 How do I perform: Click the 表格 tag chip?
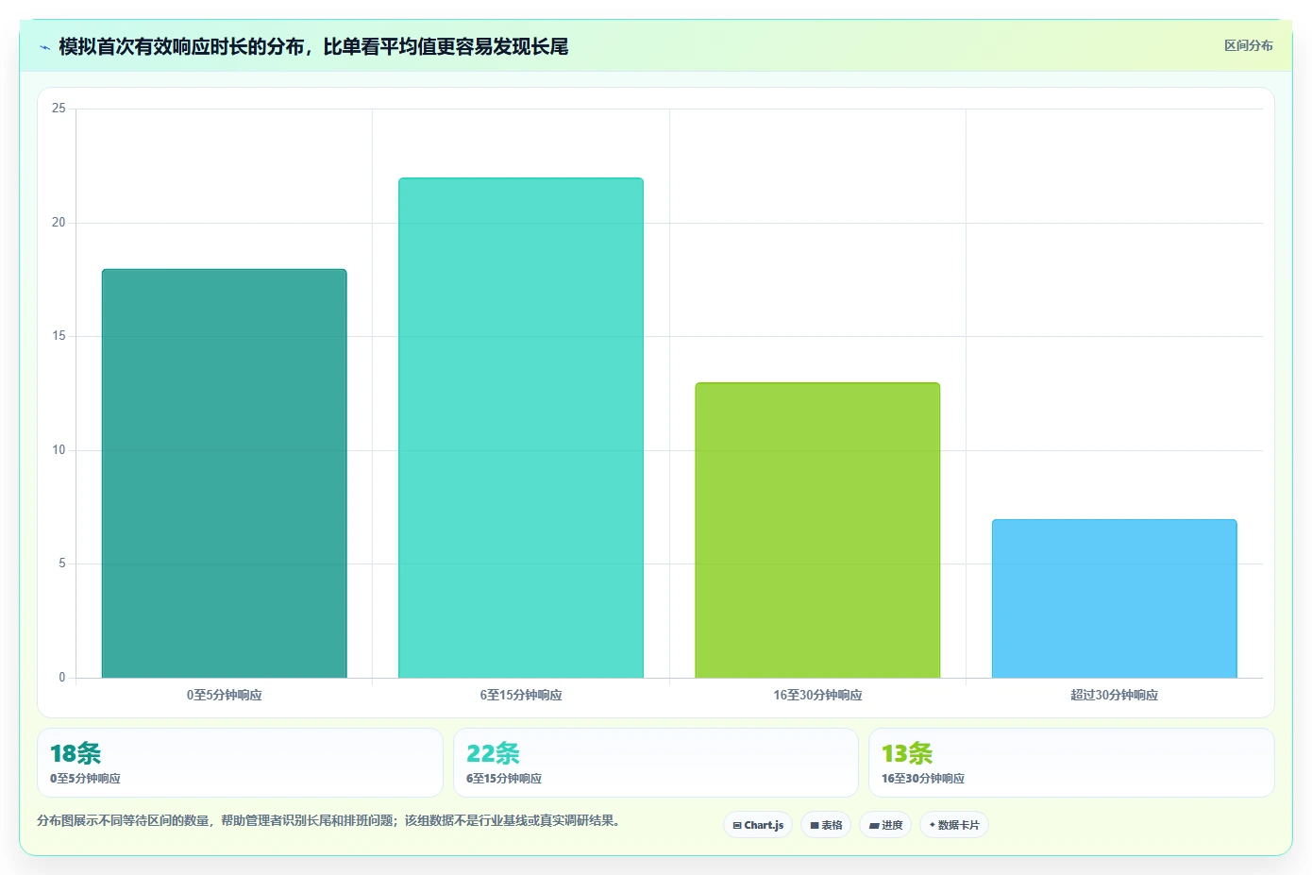(826, 825)
